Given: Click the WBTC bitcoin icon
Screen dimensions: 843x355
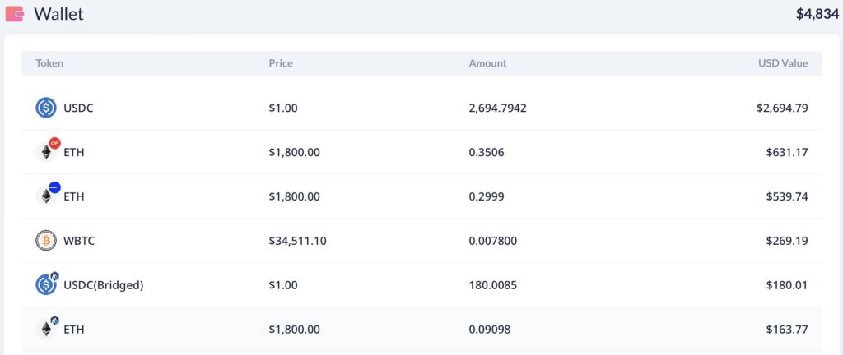Looking at the screenshot, I should click(46, 241).
